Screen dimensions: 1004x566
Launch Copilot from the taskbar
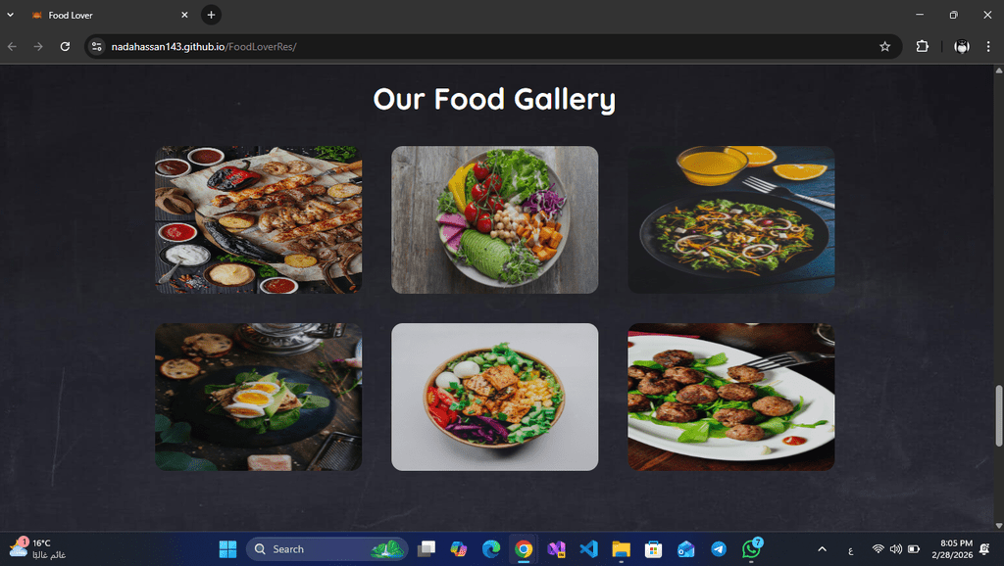[459, 549]
